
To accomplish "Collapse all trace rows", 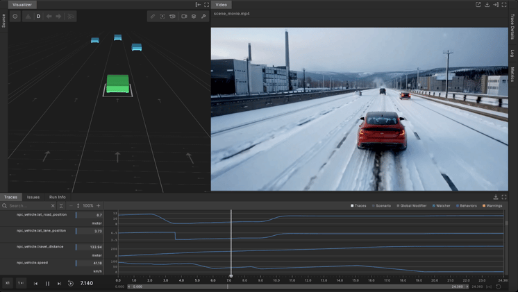I will tap(61, 205).
